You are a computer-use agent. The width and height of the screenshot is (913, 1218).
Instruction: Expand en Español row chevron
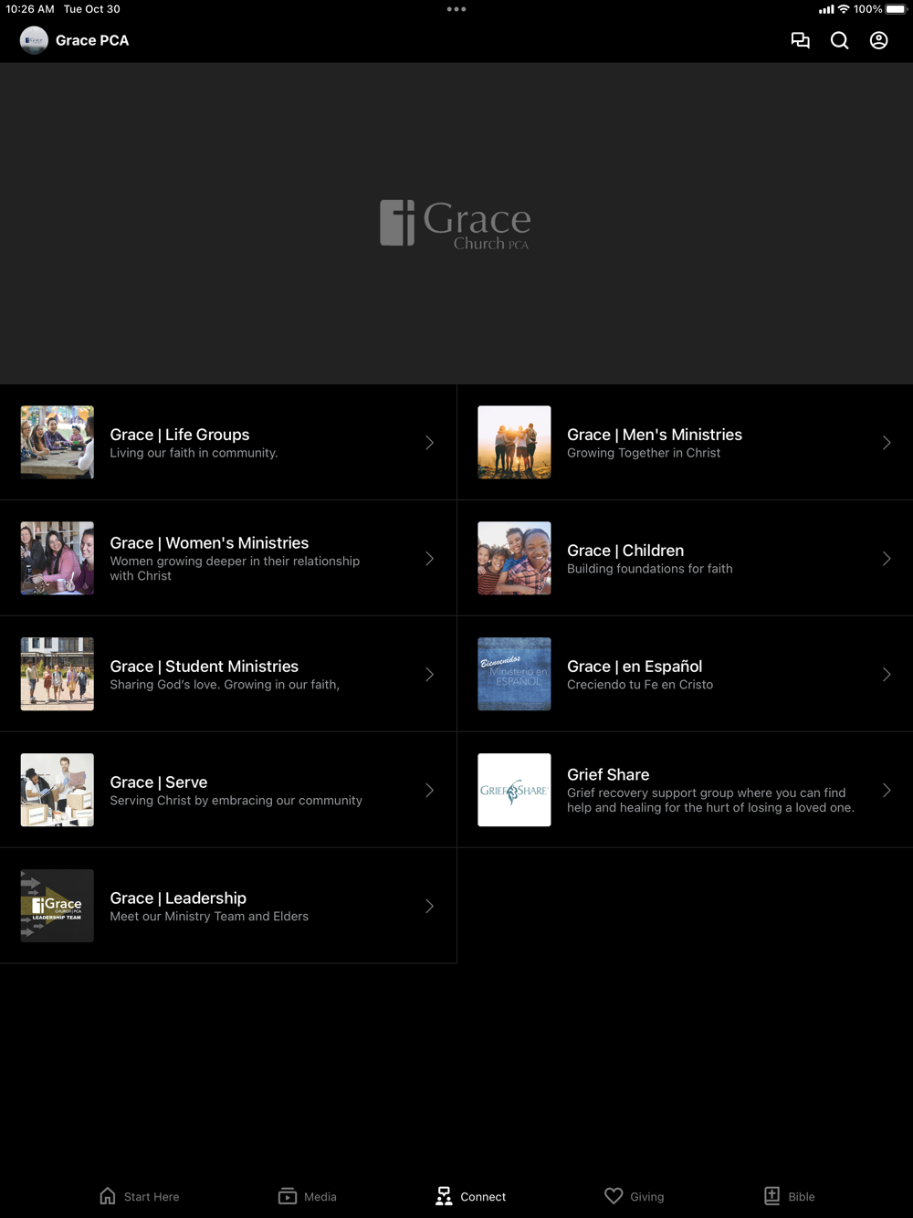coord(887,675)
